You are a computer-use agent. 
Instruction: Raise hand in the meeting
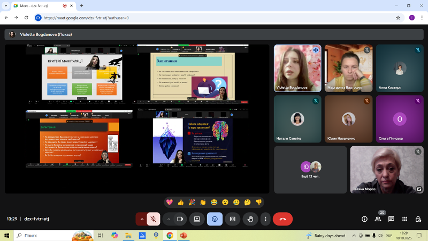click(x=249, y=219)
